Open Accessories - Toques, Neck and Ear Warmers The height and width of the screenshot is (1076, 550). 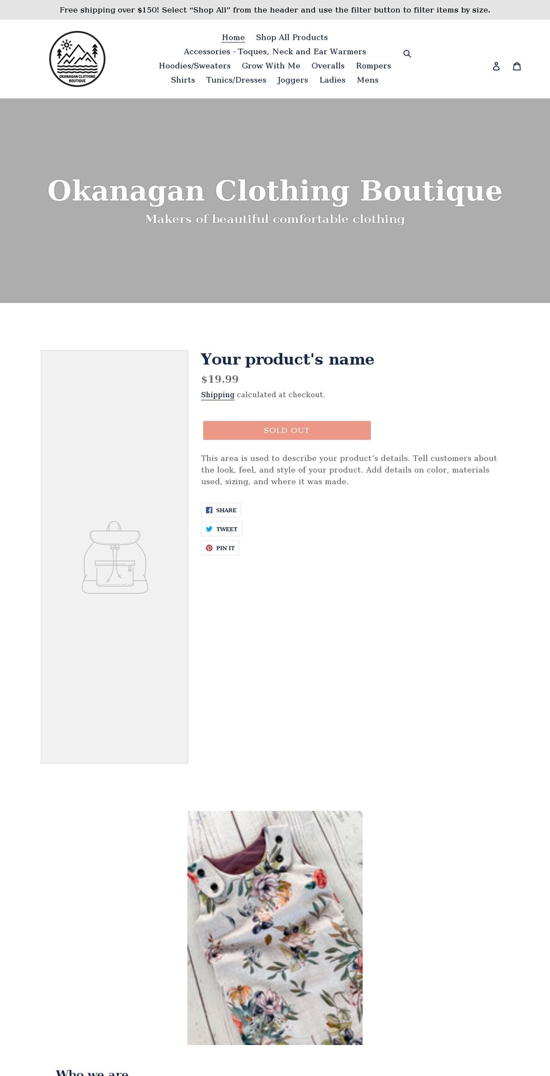274,52
